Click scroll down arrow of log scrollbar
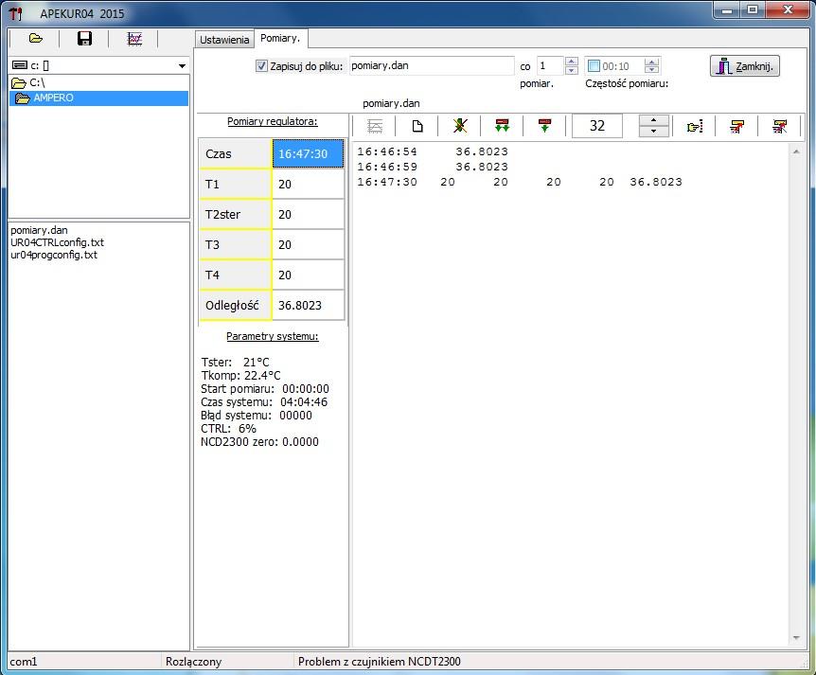 click(796, 637)
